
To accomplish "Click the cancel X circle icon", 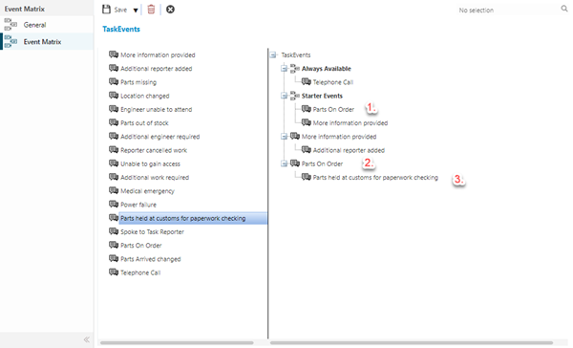I will click(x=170, y=10).
